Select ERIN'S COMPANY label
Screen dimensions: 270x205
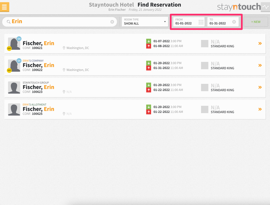coord(33,61)
